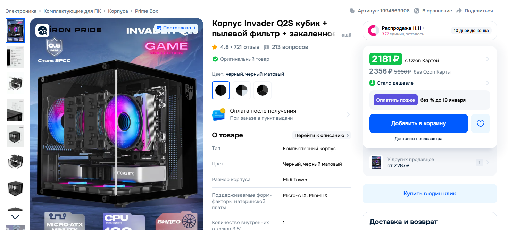Open the Комплектующие для ПК breadcrumb
Image resolution: width=508 pixels, height=230 pixels.
pyautogui.click(x=72, y=11)
